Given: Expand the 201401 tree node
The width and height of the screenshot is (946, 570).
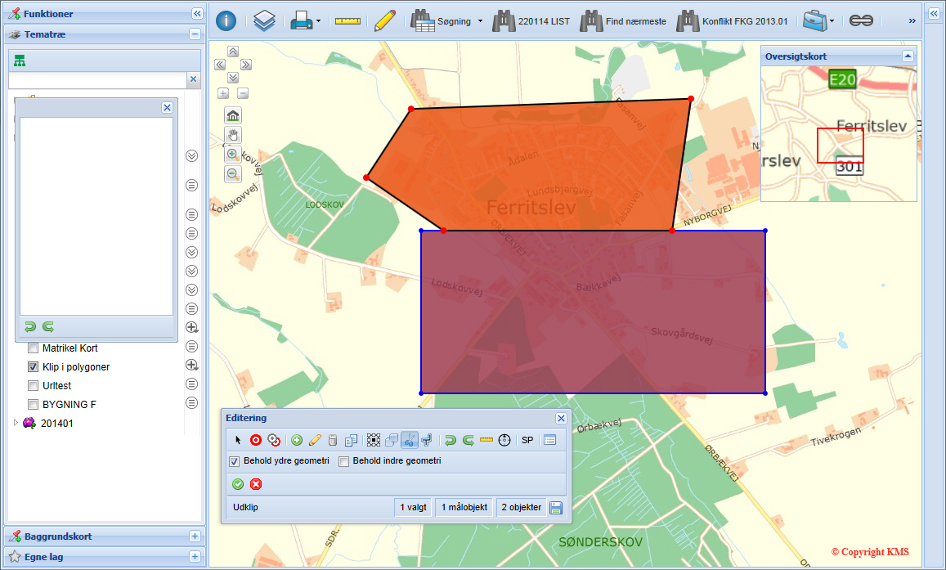Looking at the screenshot, I should point(16,423).
